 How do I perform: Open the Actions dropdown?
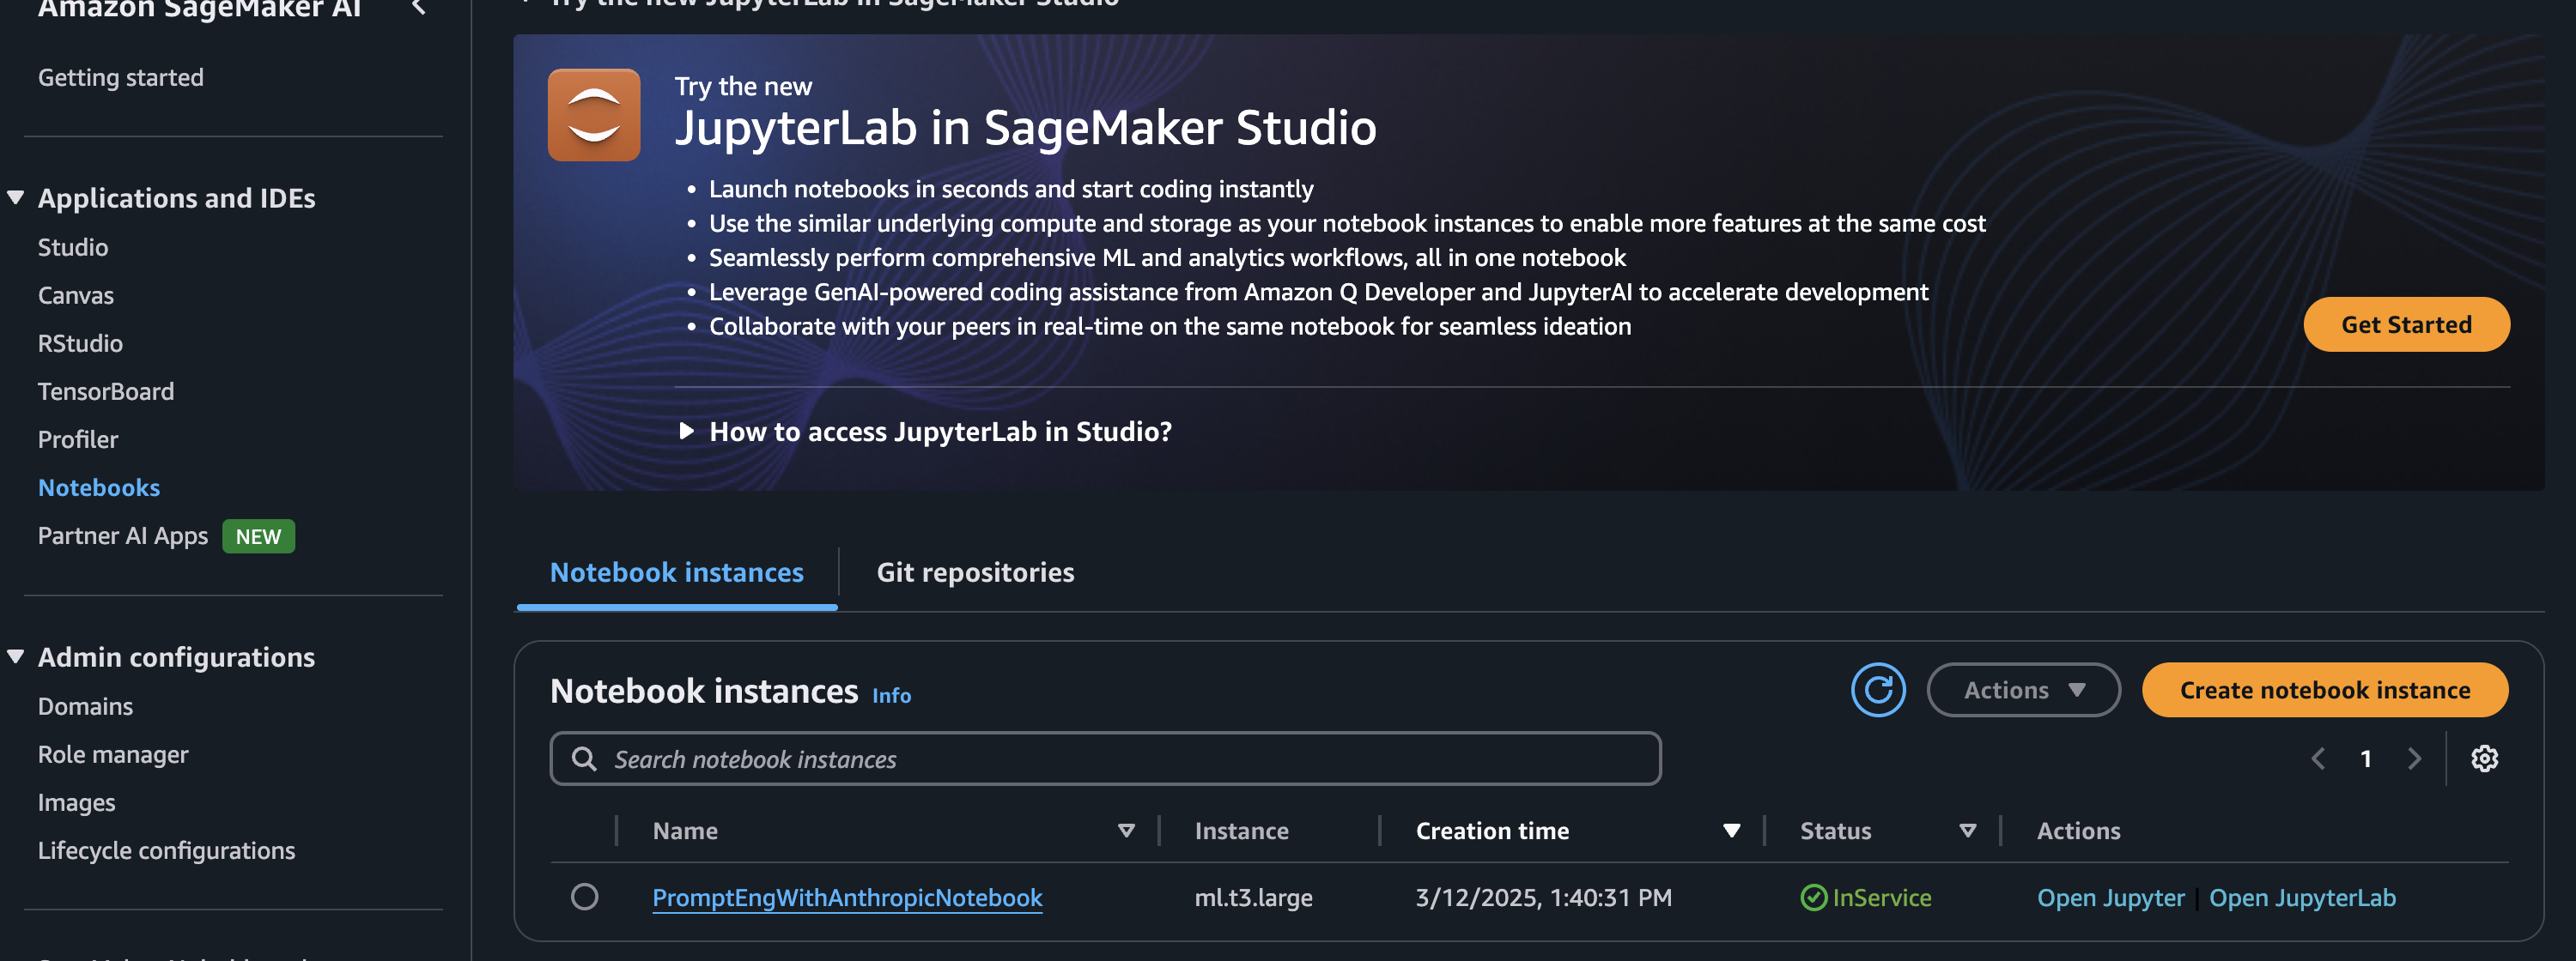[2023, 690]
